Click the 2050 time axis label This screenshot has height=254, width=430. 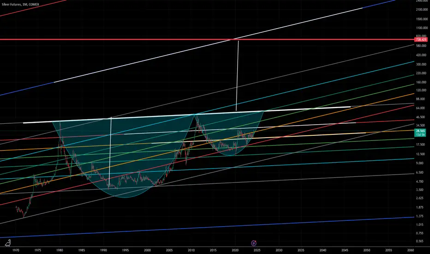[367, 250]
